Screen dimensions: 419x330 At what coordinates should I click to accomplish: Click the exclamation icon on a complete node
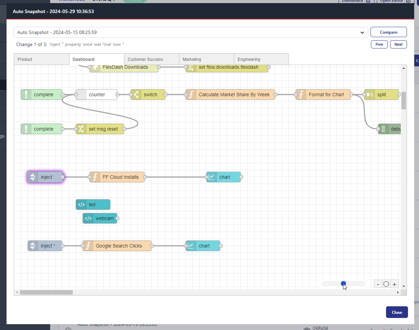pos(26,94)
